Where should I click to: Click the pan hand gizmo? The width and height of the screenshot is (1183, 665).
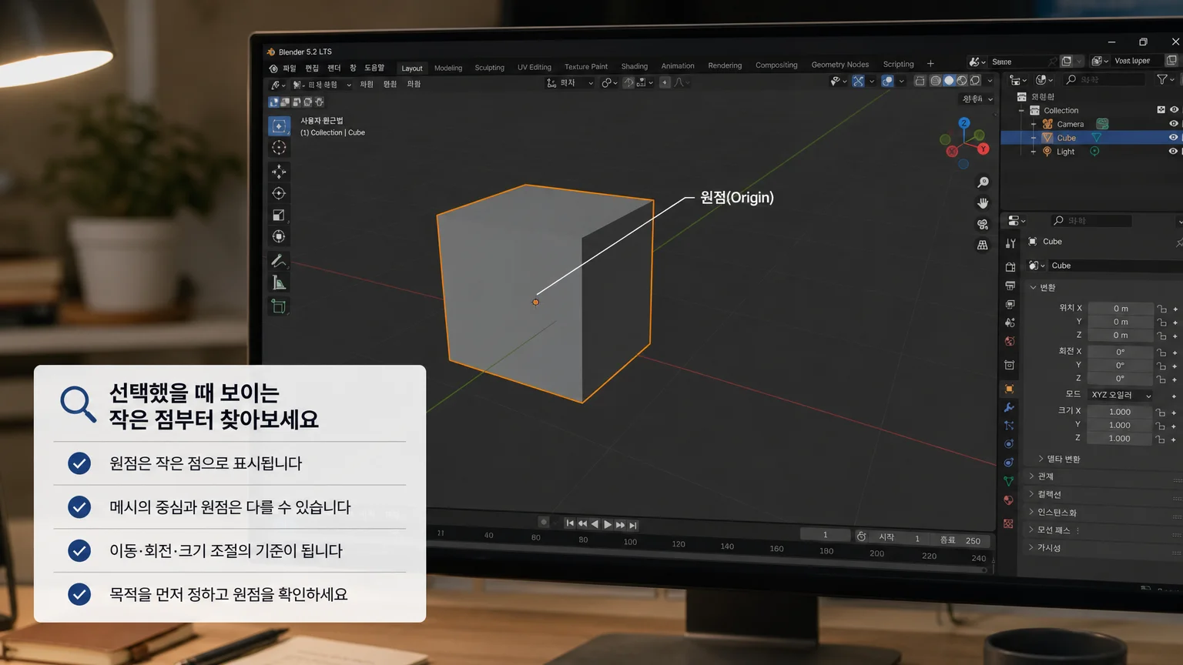tap(983, 203)
